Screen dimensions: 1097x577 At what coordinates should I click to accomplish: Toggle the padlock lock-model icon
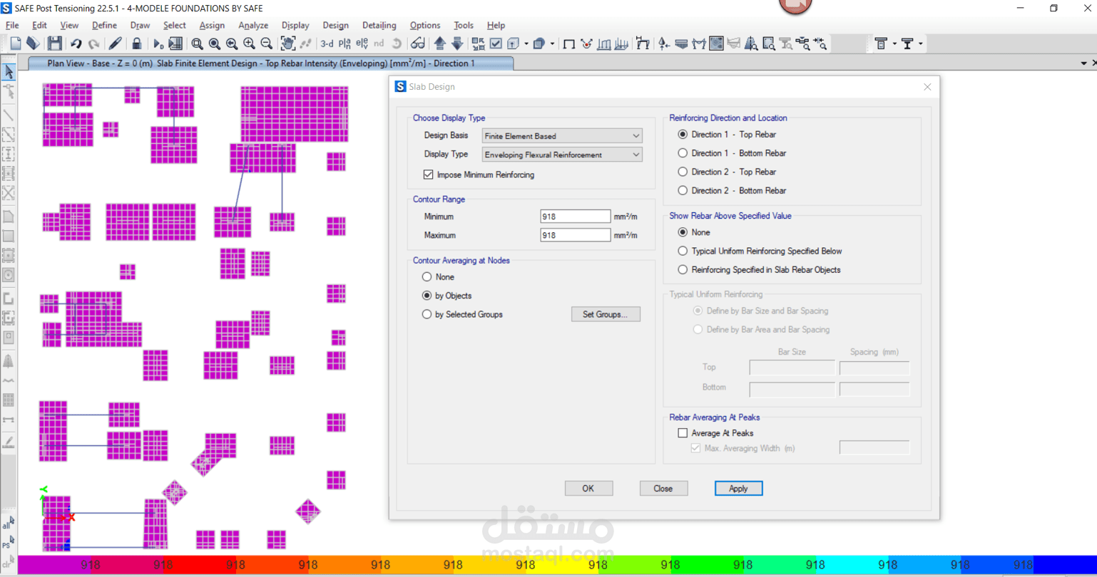coord(137,43)
